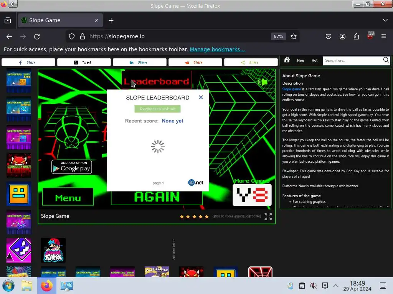Image resolution: width=393 pixels, height=294 pixels.
Task: Open the Friday Night Funkin game thumbnail
Action: (x=53, y=250)
